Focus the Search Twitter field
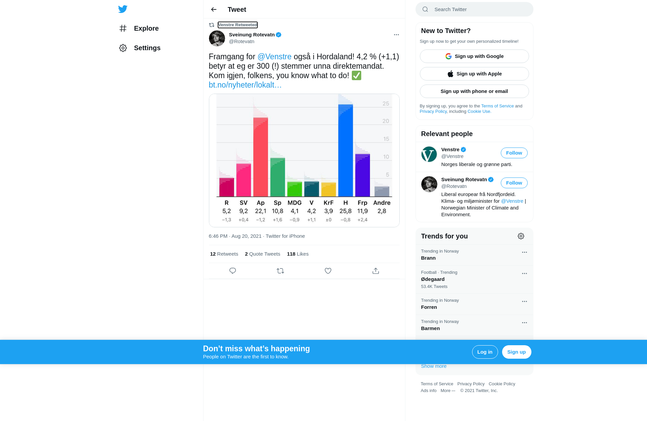647x421 pixels. point(474,9)
